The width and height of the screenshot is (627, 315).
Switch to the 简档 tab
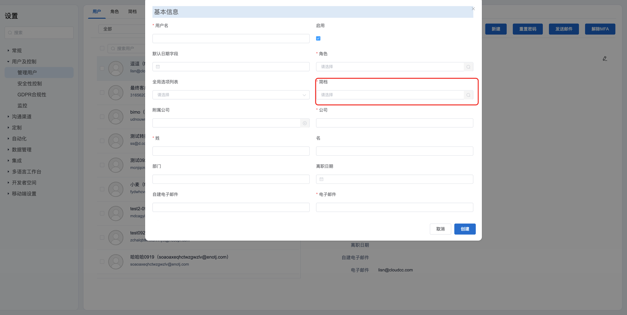132,12
